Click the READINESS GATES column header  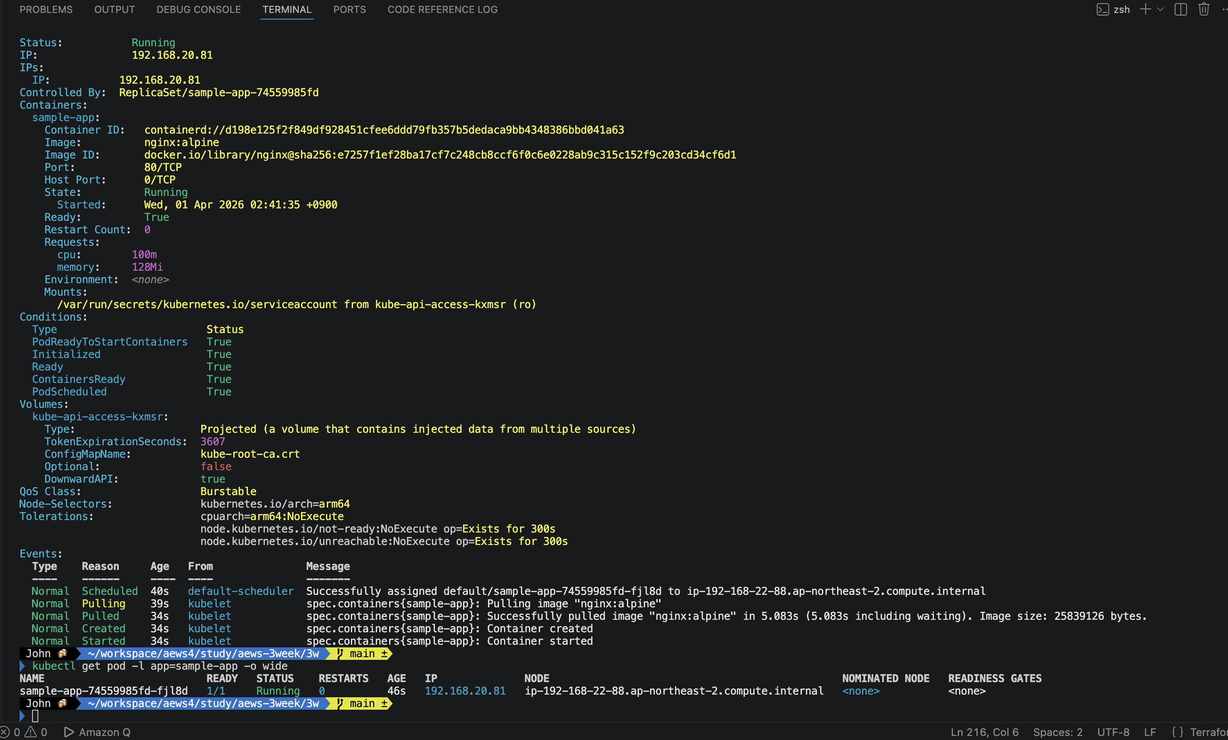pos(995,678)
